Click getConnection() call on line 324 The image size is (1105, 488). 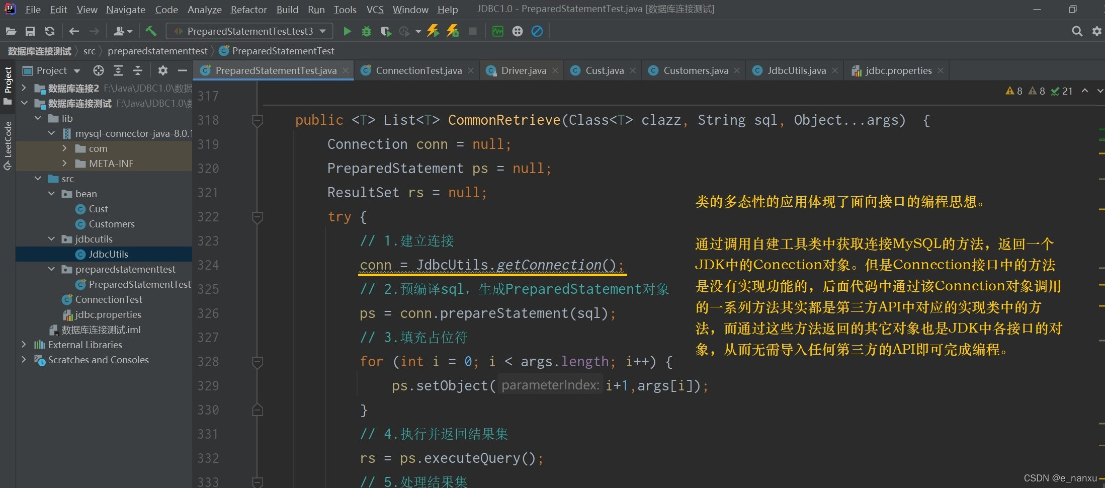556,265
